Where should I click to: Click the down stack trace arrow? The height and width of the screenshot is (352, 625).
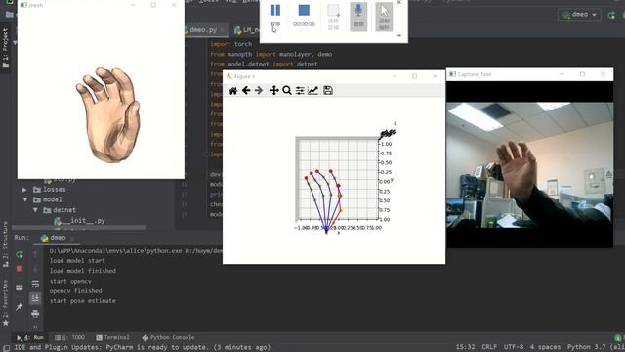(35, 269)
